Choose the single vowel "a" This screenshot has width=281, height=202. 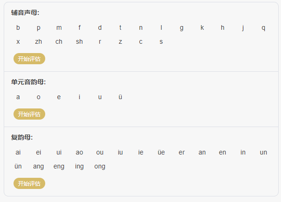18,97
